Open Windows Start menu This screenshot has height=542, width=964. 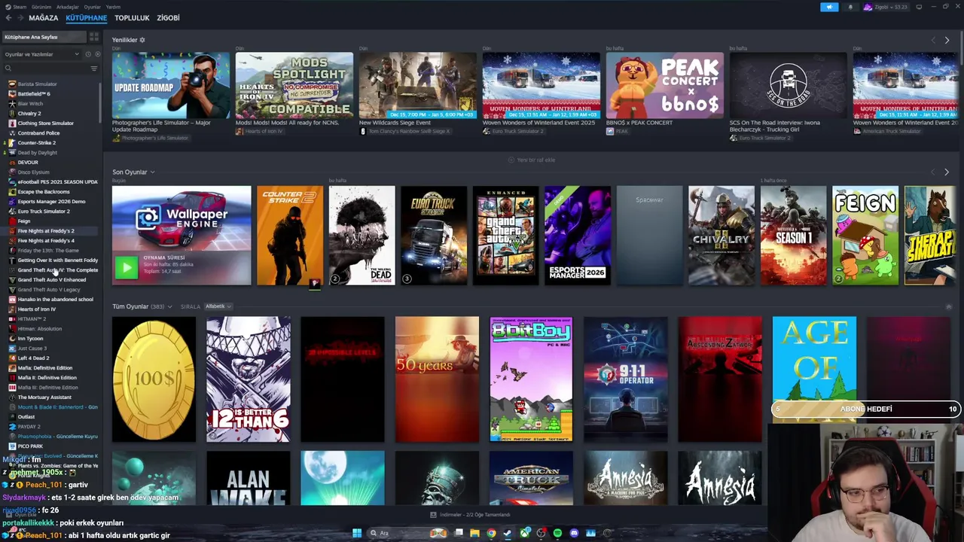click(x=357, y=533)
